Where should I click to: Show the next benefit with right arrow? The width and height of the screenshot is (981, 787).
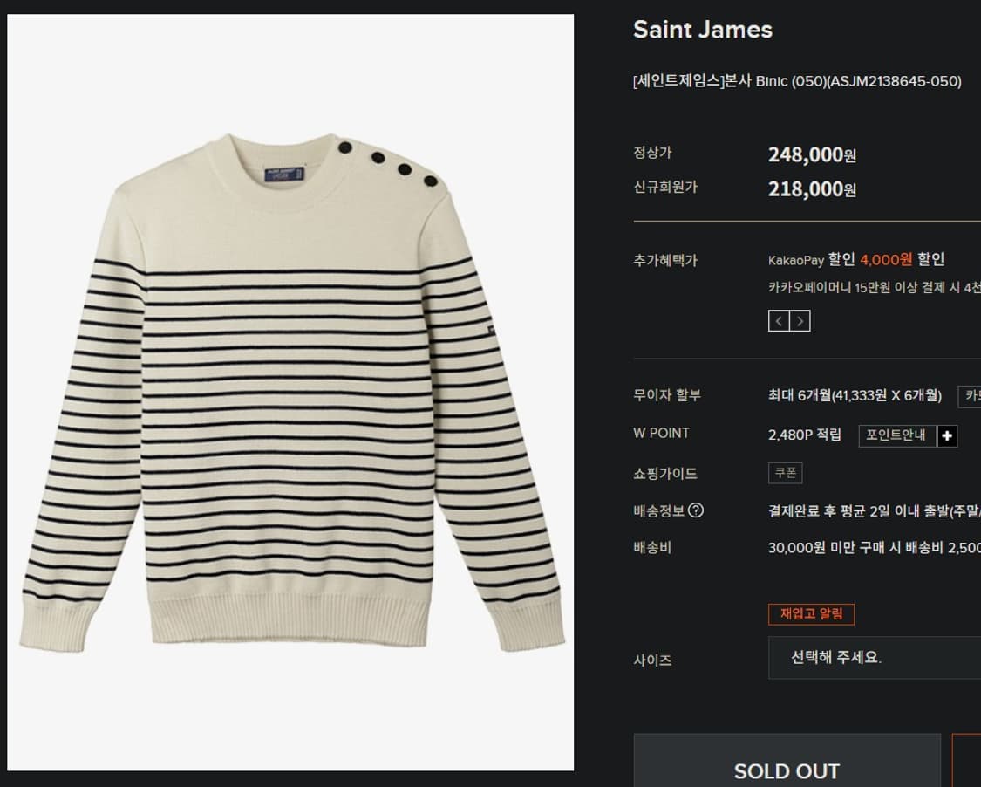800,321
